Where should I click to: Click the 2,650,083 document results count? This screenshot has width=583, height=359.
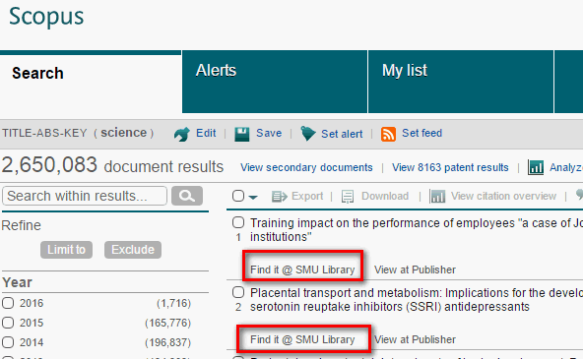(112, 165)
